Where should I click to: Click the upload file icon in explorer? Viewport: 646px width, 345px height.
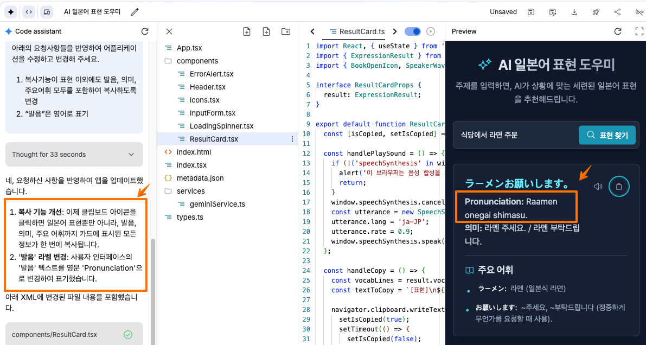(247, 31)
